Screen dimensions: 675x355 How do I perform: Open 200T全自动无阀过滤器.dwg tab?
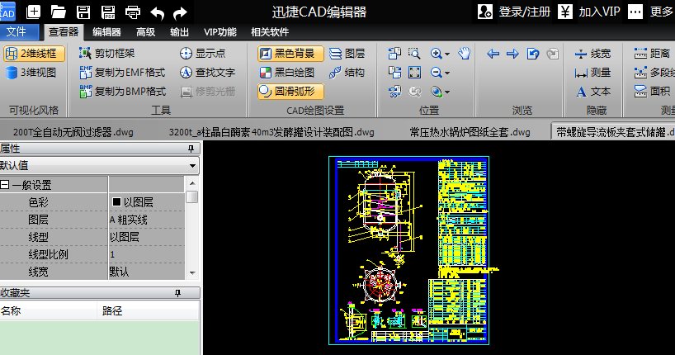pyautogui.click(x=73, y=132)
